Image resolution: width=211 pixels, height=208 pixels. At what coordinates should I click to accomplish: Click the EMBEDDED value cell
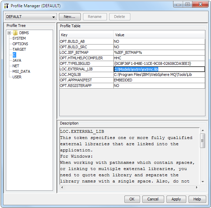click(x=159, y=80)
